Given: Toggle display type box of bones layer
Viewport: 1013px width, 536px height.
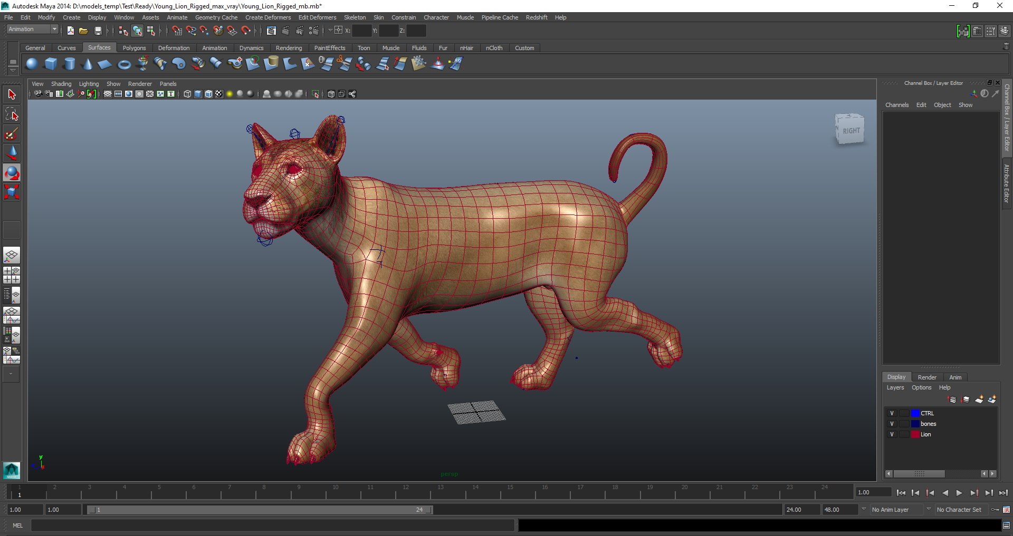Looking at the screenshot, I should (904, 424).
